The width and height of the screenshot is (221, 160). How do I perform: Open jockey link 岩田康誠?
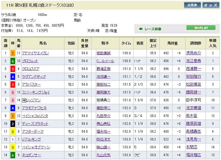[x=103, y=53]
